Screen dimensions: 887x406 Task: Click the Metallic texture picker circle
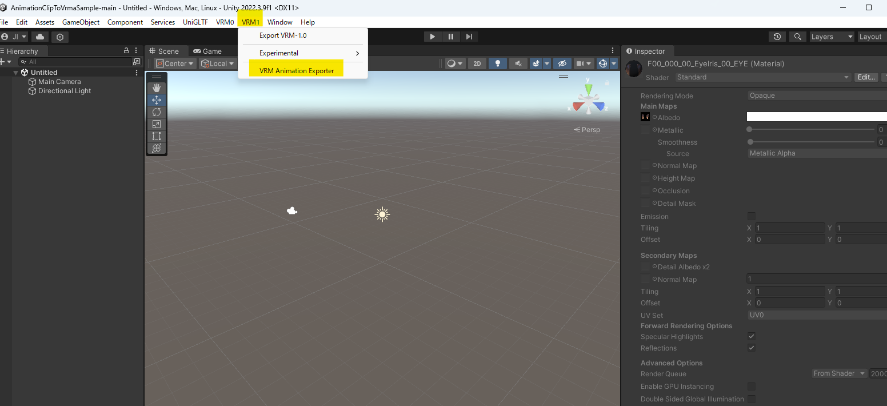[654, 130]
